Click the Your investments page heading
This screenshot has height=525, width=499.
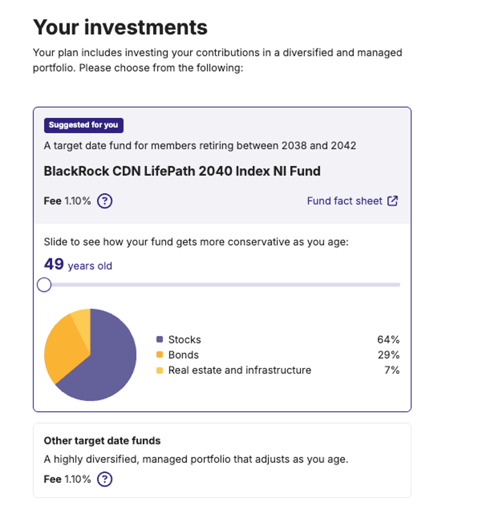(120, 27)
